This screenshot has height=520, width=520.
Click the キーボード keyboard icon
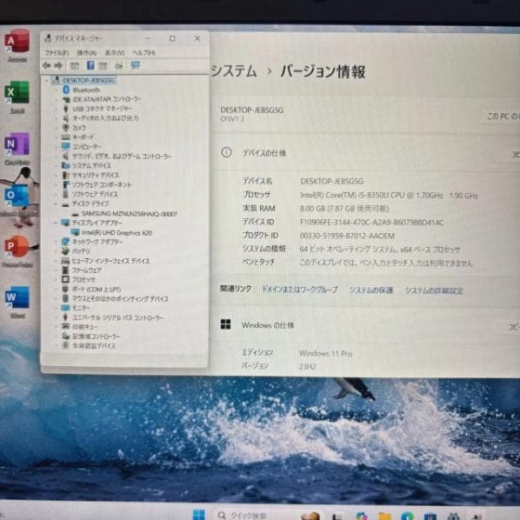(x=66, y=137)
